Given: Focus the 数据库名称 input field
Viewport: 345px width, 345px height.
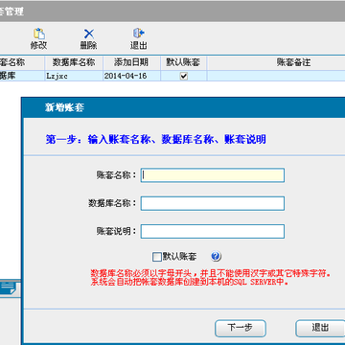Looking at the screenshot, I should pos(213,203).
